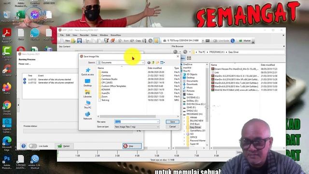The width and height of the screenshot is (309, 174).
Task: Select the Camtasia Studio folder
Action: (x=108, y=79)
